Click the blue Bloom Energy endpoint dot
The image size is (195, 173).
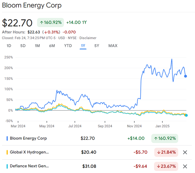click(x=185, y=76)
